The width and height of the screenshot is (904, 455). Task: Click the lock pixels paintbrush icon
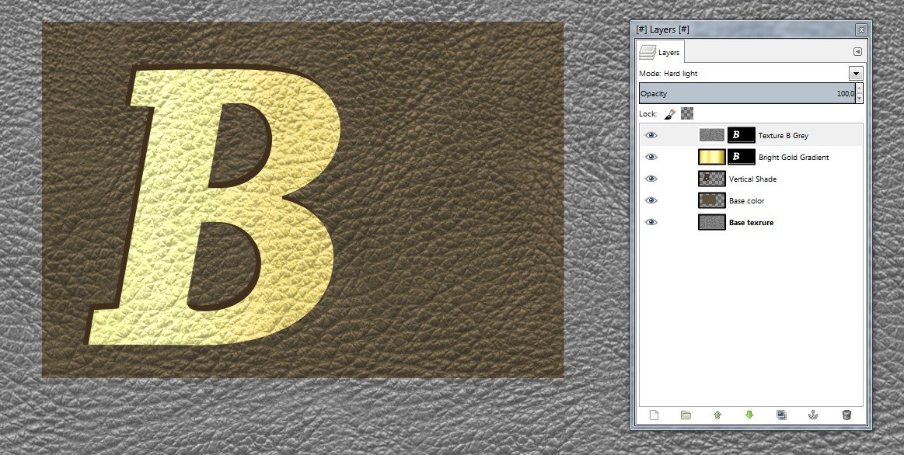[x=671, y=113]
